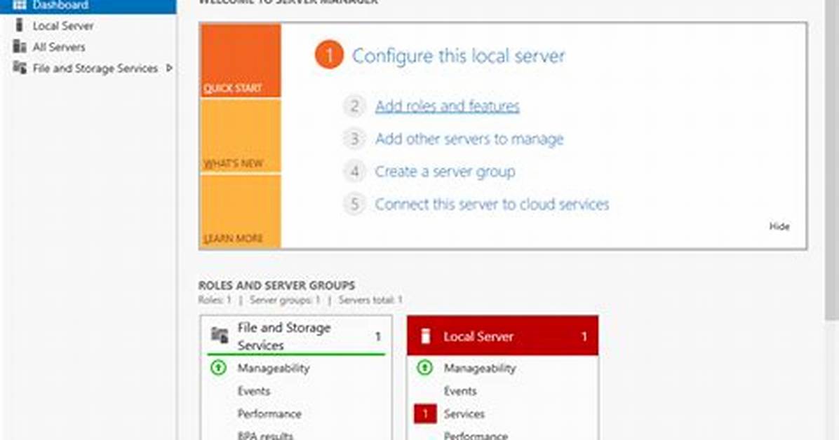Click the Roles and Server Groups heading

pyautogui.click(x=276, y=285)
